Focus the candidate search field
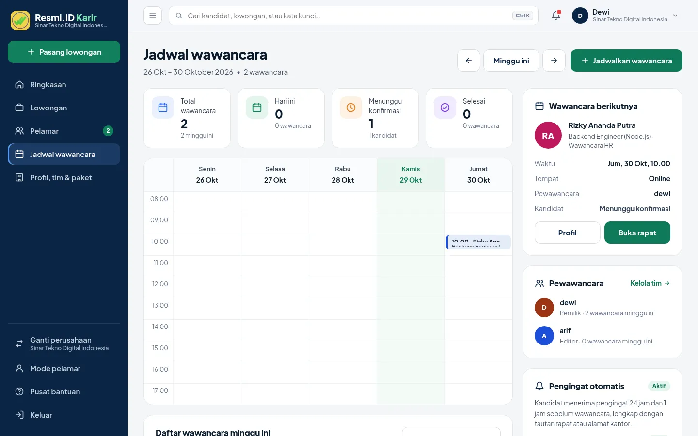Image resolution: width=698 pixels, height=436 pixels. (353, 16)
